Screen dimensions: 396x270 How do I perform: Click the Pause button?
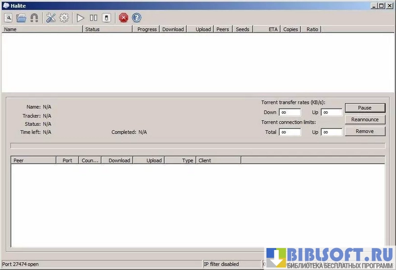tap(365, 108)
